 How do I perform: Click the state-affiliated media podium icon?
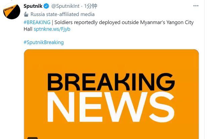tap(26, 14)
